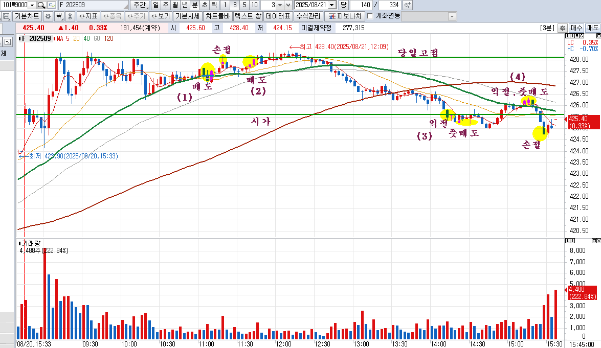Select the 일 daily period toggle
Viewport: 601px width, 348px height.
click(x=155, y=5)
